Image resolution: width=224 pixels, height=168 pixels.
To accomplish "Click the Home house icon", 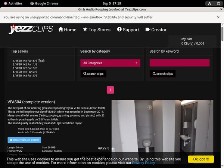I will tap(61, 29).
